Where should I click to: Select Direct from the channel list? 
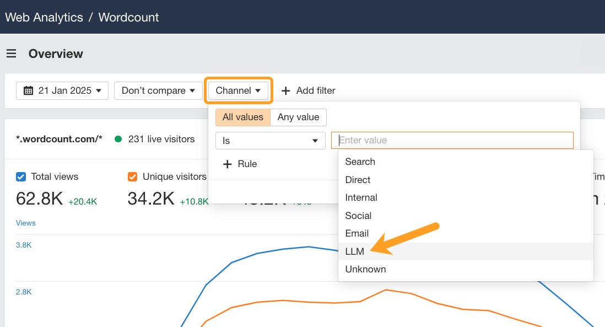(358, 180)
